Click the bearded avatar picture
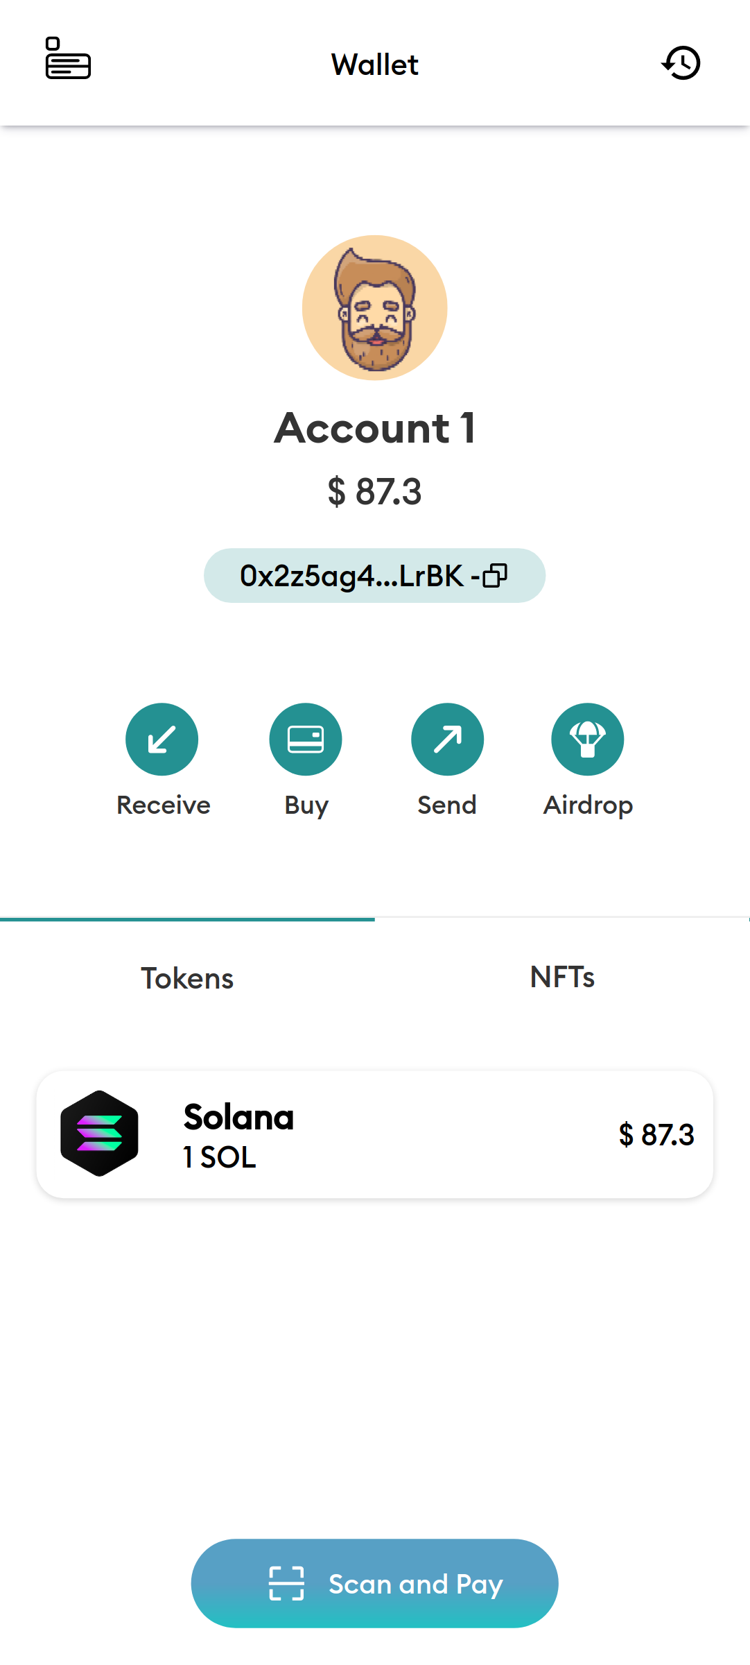The height and width of the screenshot is (1665, 750). tap(374, 307)
